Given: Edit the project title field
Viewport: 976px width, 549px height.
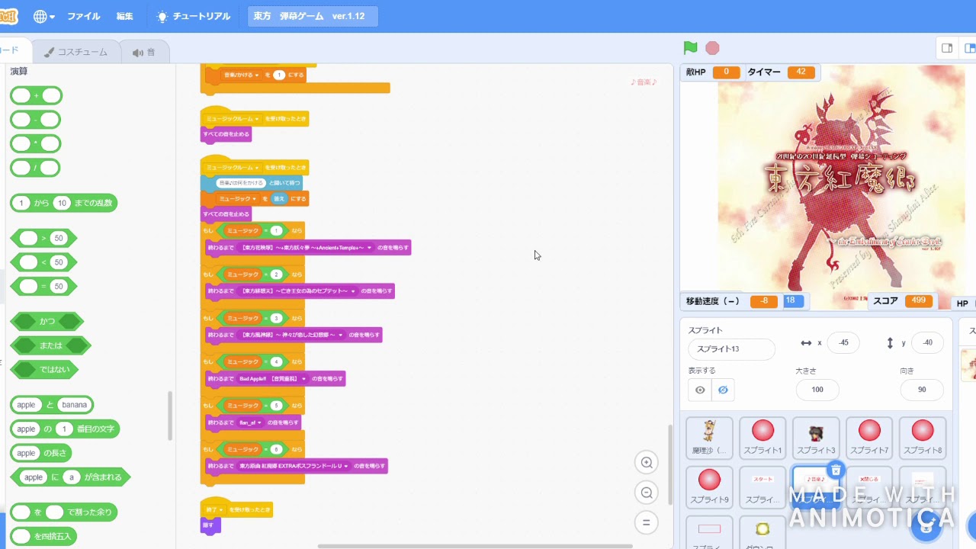Looking at the screenshot, I should (313, 16).
